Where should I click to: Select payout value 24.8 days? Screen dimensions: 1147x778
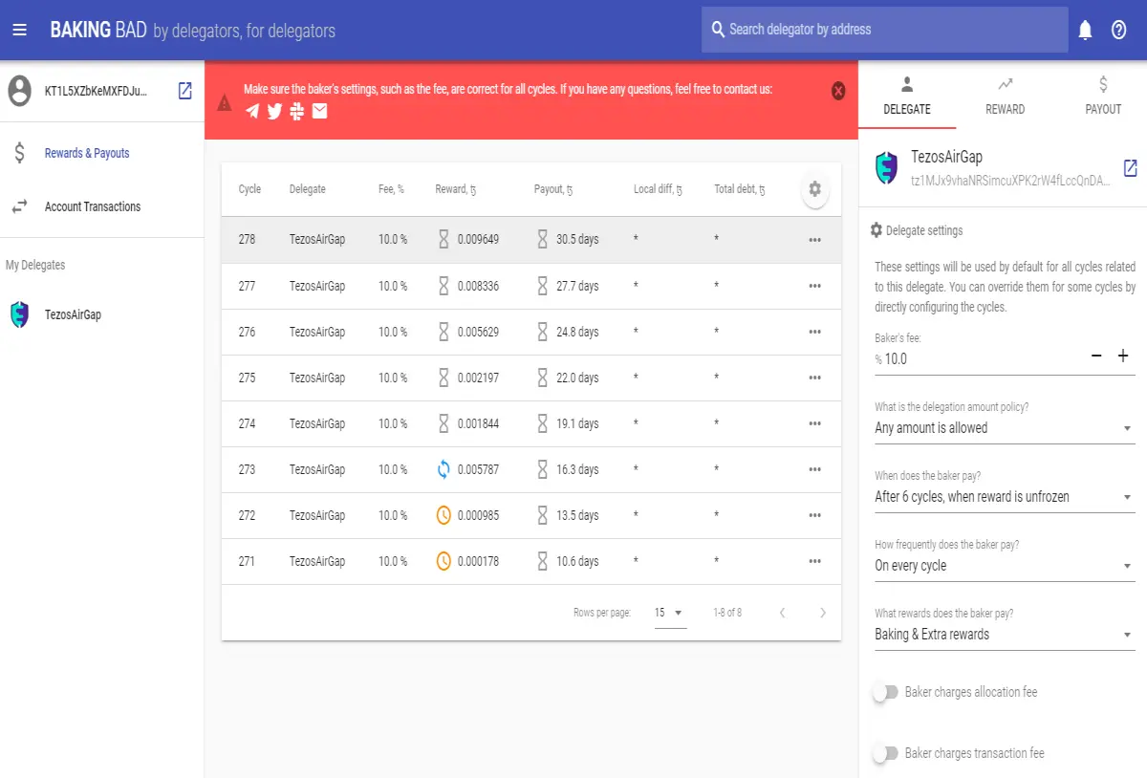[577, 332]
